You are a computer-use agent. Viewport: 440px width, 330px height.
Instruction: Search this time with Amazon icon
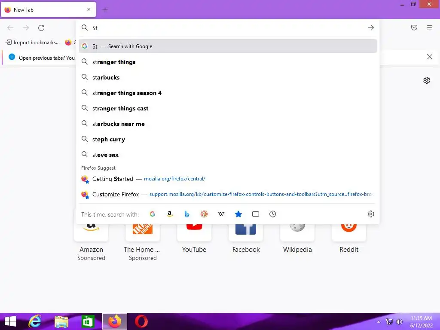click(x=169, y=214)
